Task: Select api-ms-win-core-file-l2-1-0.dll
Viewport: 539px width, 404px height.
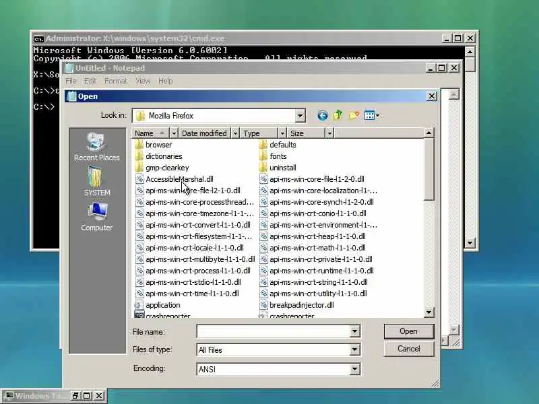Action: click(x=188, y=191)
